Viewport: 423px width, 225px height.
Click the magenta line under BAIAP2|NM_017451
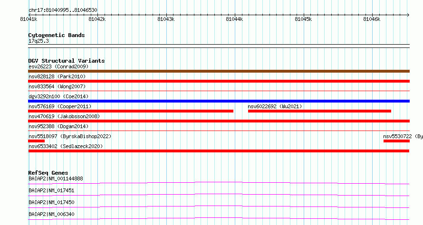click(219, 195)
